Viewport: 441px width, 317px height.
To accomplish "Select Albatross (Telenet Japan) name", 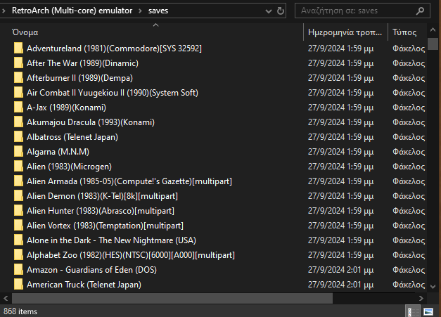I will [x=72, y=137].
